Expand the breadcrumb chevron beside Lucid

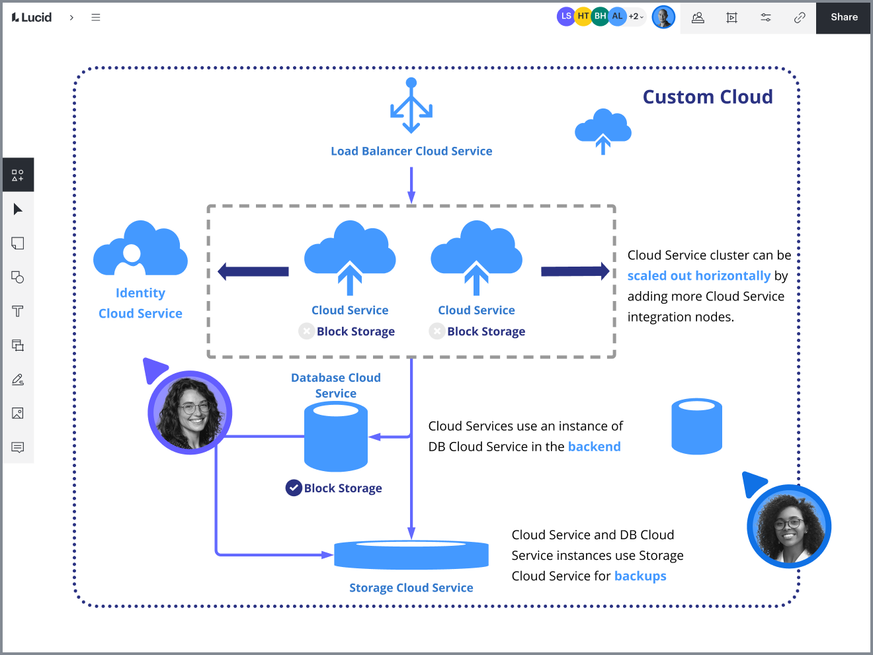(71, 17)
